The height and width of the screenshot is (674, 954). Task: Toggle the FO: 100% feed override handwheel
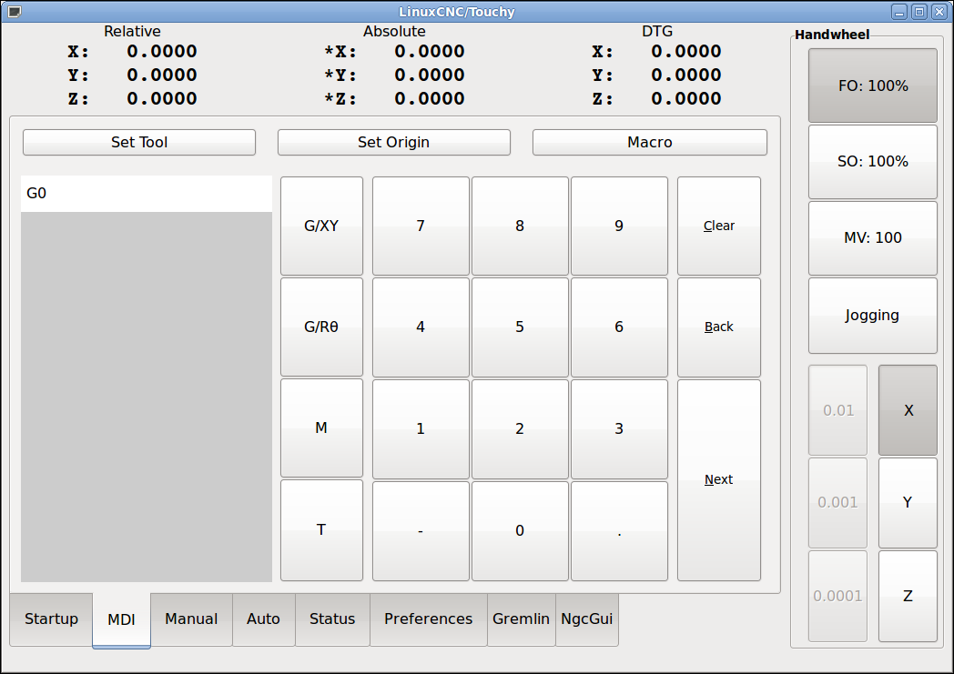[x=872, y=86]
